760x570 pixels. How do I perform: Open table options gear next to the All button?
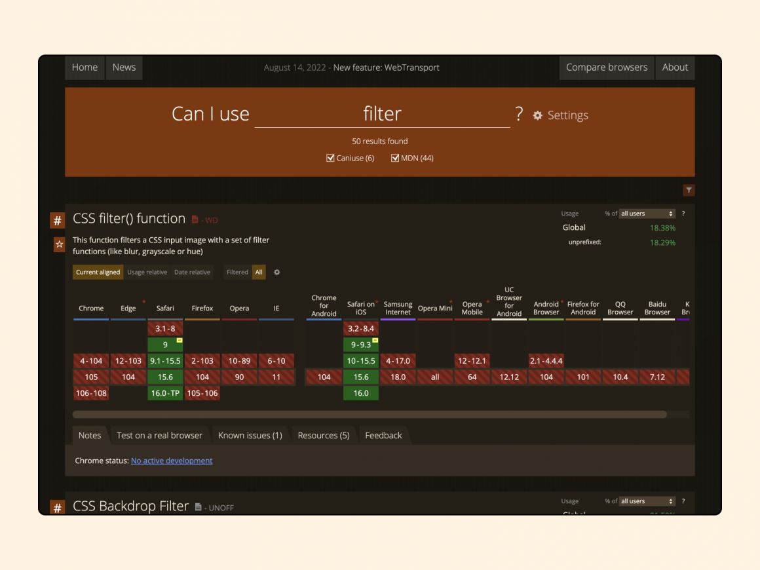click(x=276, y=273)
